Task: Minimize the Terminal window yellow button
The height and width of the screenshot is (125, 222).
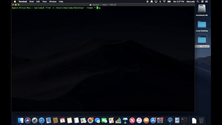Action: pos(16,5)
